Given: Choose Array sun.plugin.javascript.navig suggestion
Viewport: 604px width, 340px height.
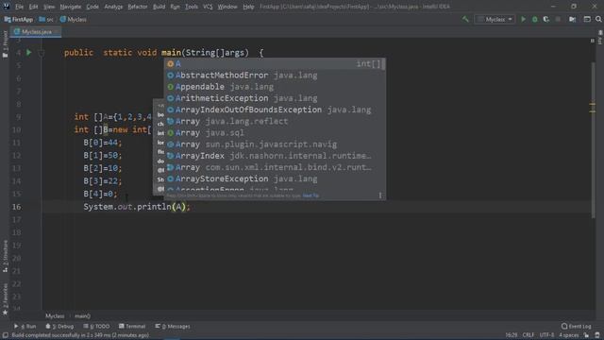Looking at the screenshot, I should click(x=275, y=144).
